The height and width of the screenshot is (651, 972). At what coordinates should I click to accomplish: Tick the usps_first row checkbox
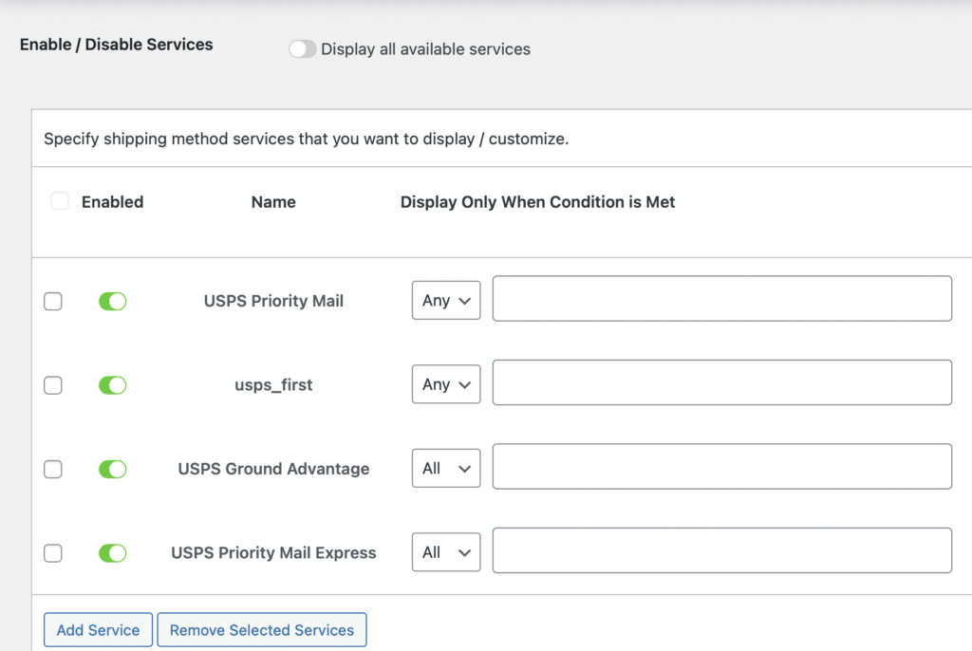[x=53, y=385]
